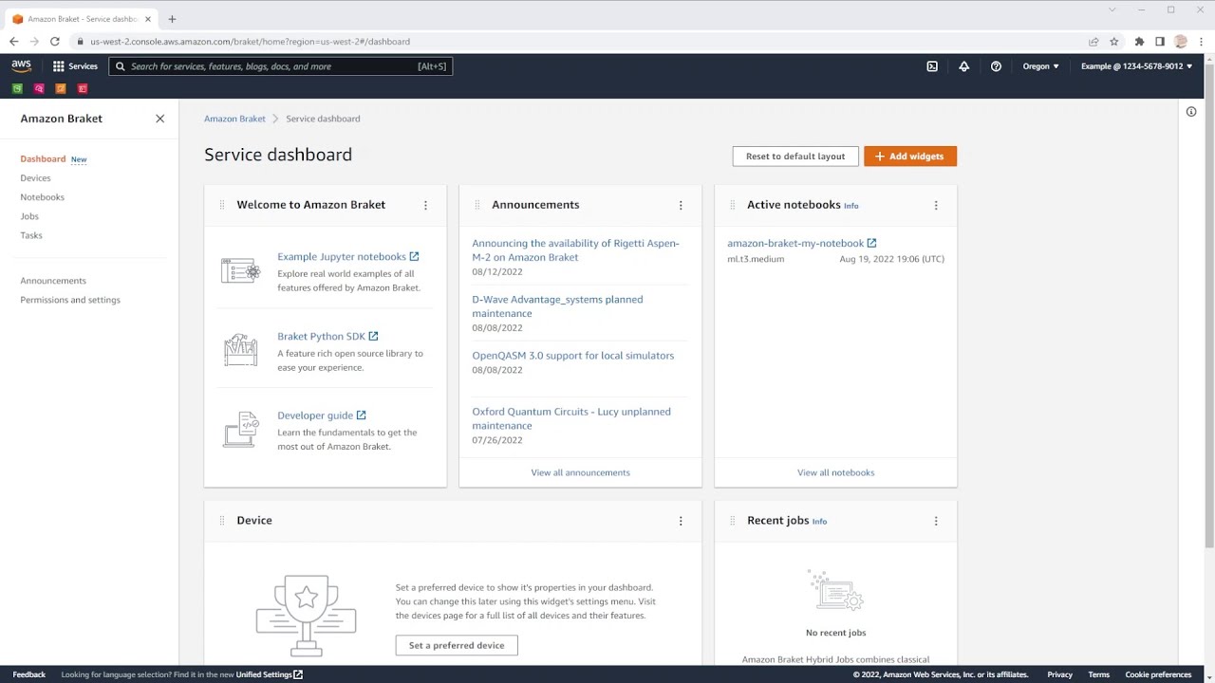Open the info panel icon on the right edge

(x=1191, y=112)
